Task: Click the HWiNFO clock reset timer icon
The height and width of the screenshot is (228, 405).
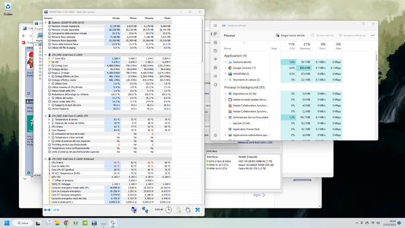Action: [168, 210]
